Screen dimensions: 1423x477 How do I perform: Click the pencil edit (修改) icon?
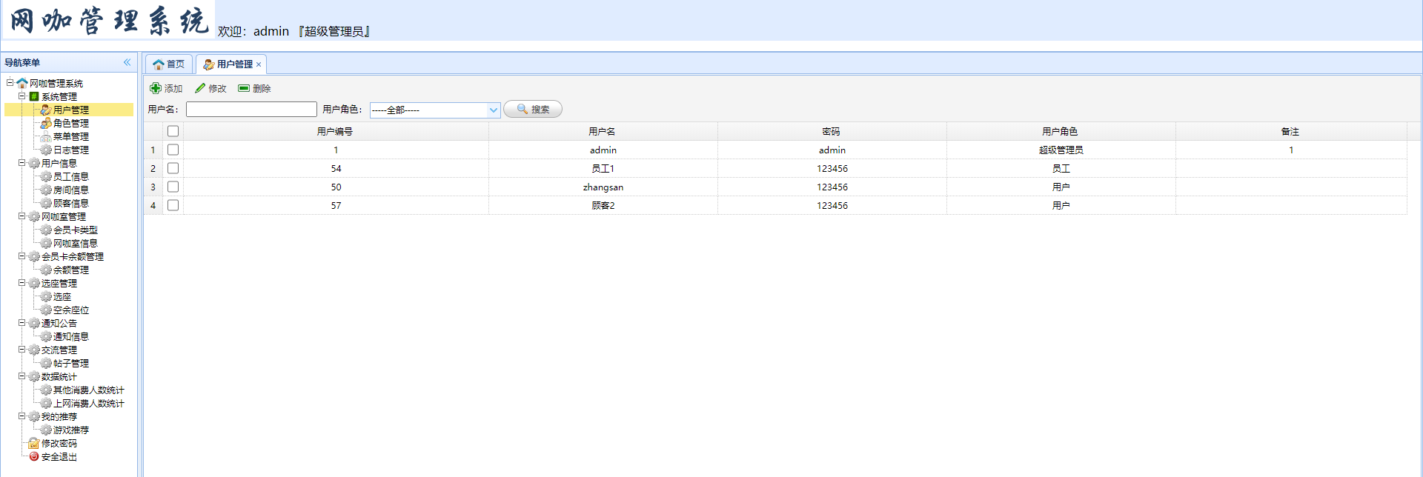coord(200,88)
